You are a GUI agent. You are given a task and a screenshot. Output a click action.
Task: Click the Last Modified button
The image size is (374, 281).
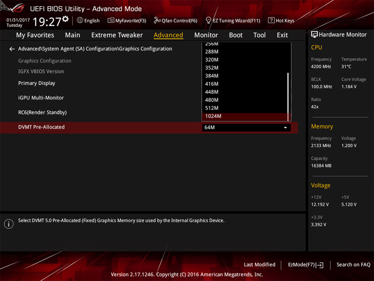(x=260, y=265)
